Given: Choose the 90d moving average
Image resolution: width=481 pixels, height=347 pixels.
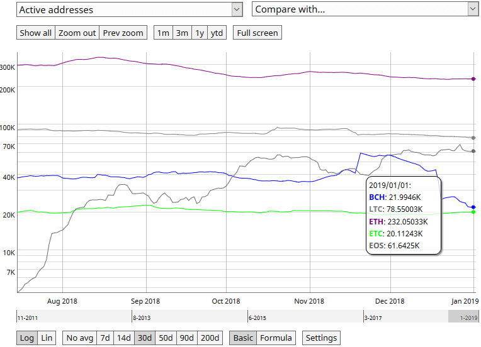Looking at the screenshot, I should click(x=187, y=338).
